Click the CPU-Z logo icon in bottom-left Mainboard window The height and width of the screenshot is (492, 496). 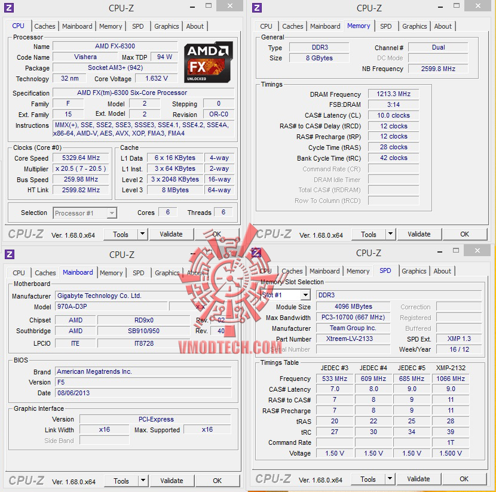pos(10,254)
